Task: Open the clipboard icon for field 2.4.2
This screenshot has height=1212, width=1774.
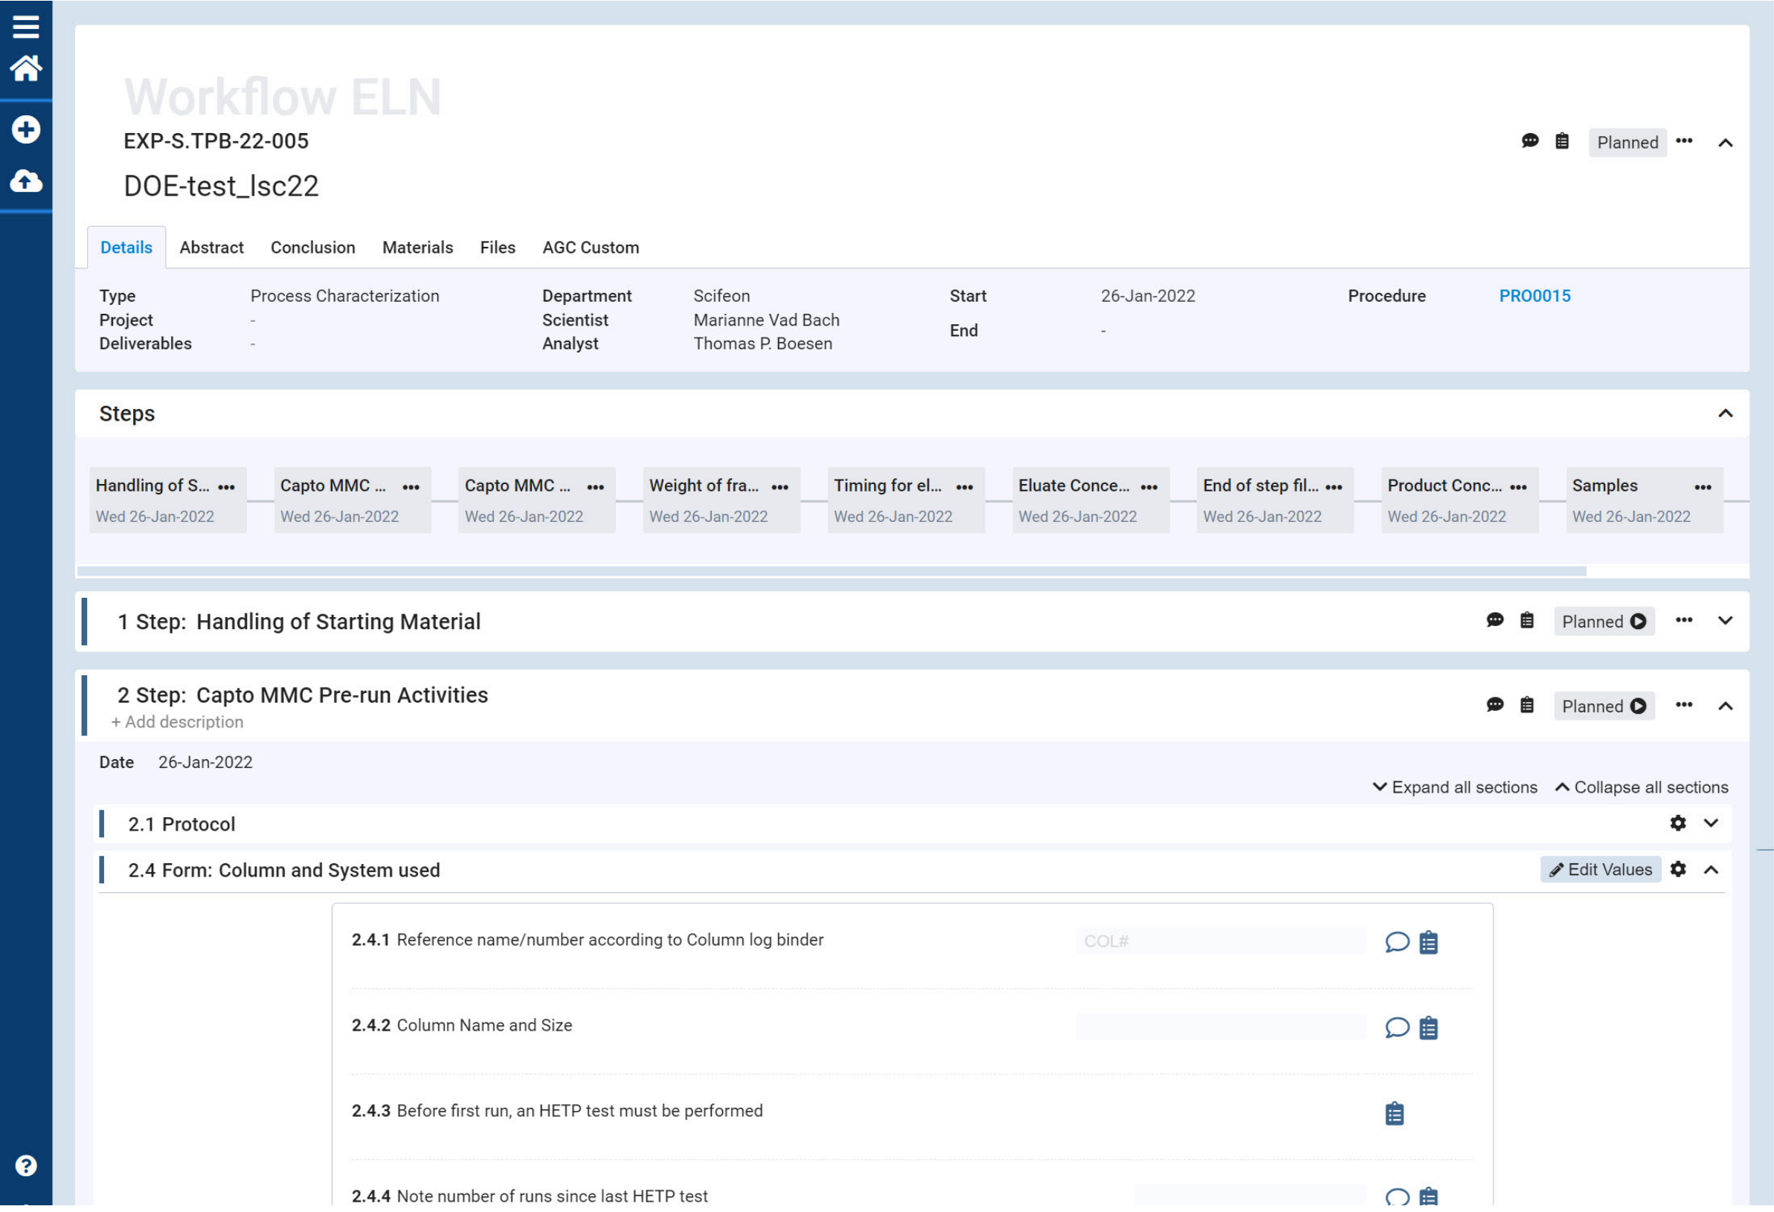Action: (x=1428, y=1028)
